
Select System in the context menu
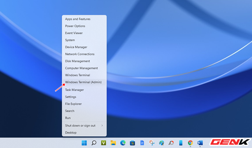(x=84, y=40)
